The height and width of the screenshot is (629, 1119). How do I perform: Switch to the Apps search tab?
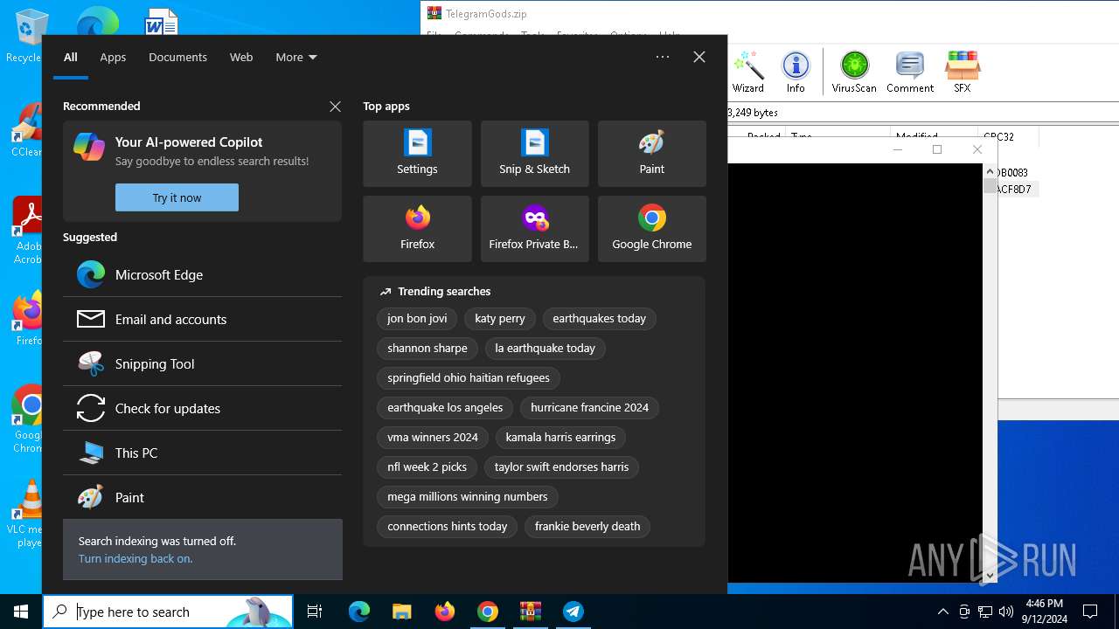click(113, 57)
